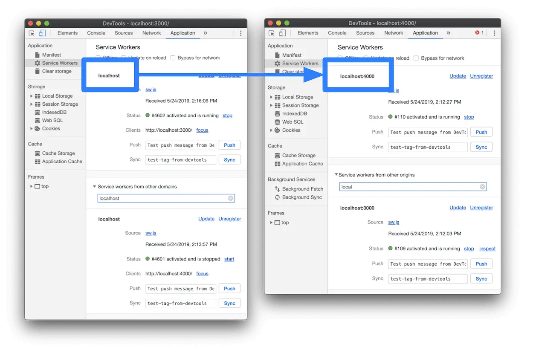Open Background Fetch in localhost:4000 window

(302, 189)
